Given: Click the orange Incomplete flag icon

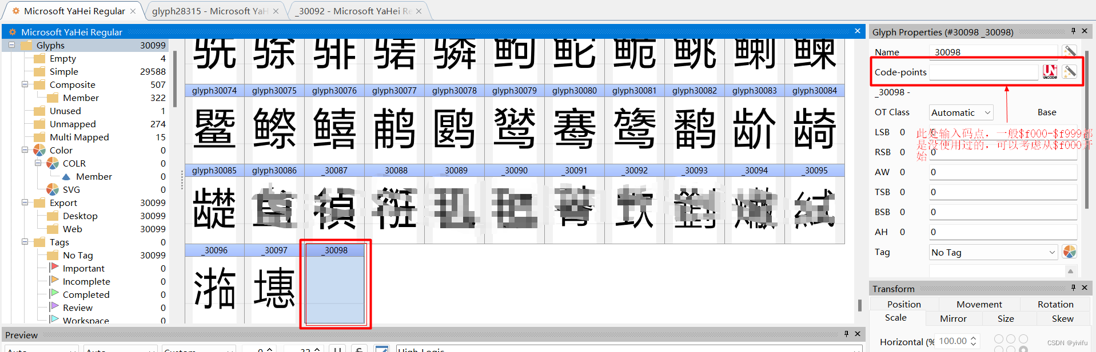Looking at the screenshot, I should pos(54,281).
